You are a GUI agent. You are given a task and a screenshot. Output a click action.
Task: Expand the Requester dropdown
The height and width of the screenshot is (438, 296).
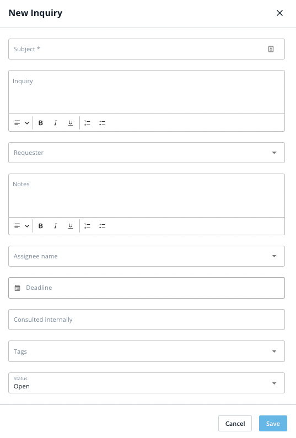147,153
